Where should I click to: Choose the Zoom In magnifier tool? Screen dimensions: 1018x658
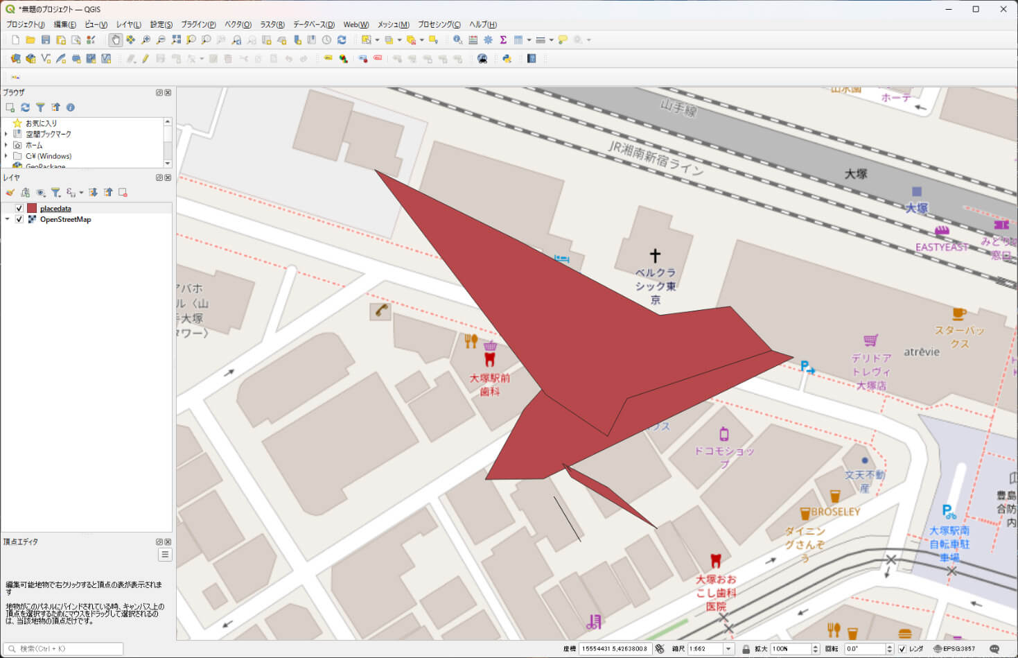(x=146, y=40)
